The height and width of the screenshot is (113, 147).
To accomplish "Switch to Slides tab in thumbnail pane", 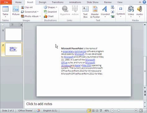I will [3, 25].
